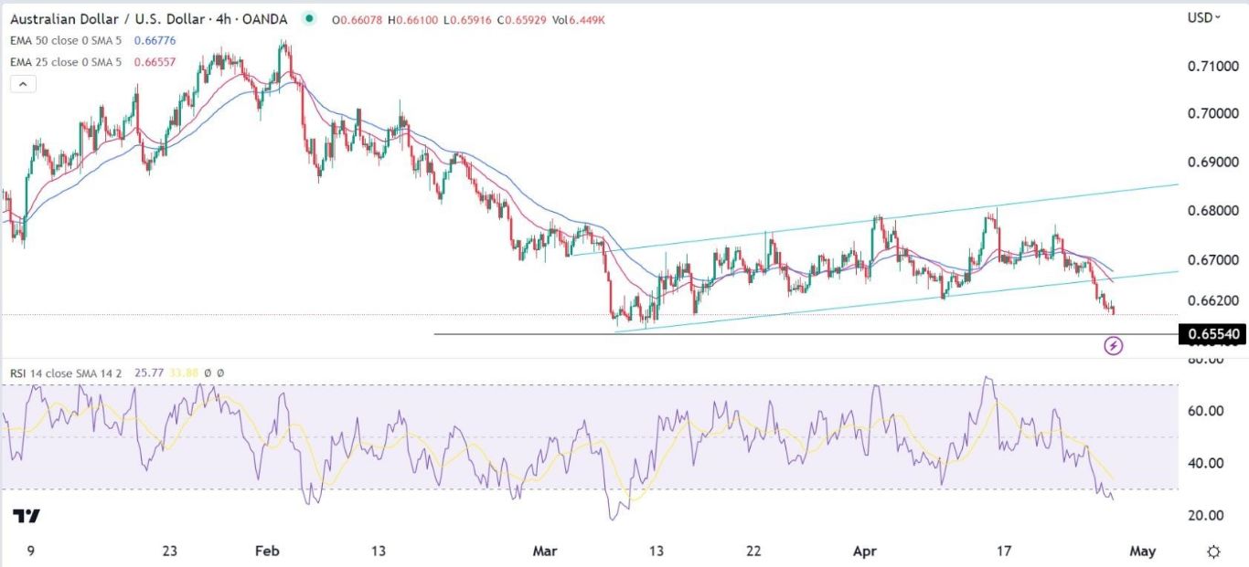This screenshot has width=1249, height=567.
Task: Click the May date axis label
Action: coord(1143,551)
